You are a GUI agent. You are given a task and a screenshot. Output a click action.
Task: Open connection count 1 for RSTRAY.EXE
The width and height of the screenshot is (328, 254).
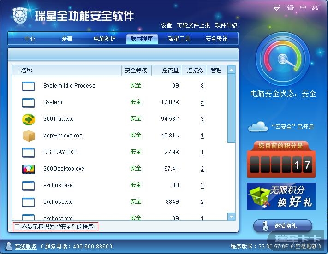coord(202,152)
